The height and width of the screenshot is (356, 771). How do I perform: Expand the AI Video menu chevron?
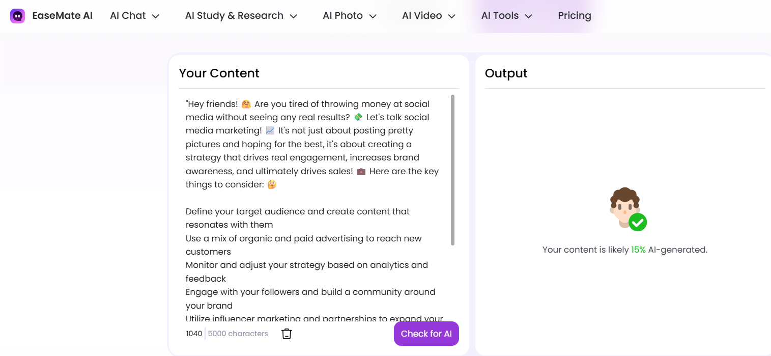[x=451, y=16]
